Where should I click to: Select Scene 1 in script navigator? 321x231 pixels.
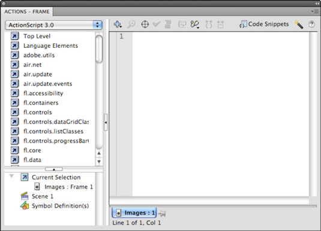point(43,196)
